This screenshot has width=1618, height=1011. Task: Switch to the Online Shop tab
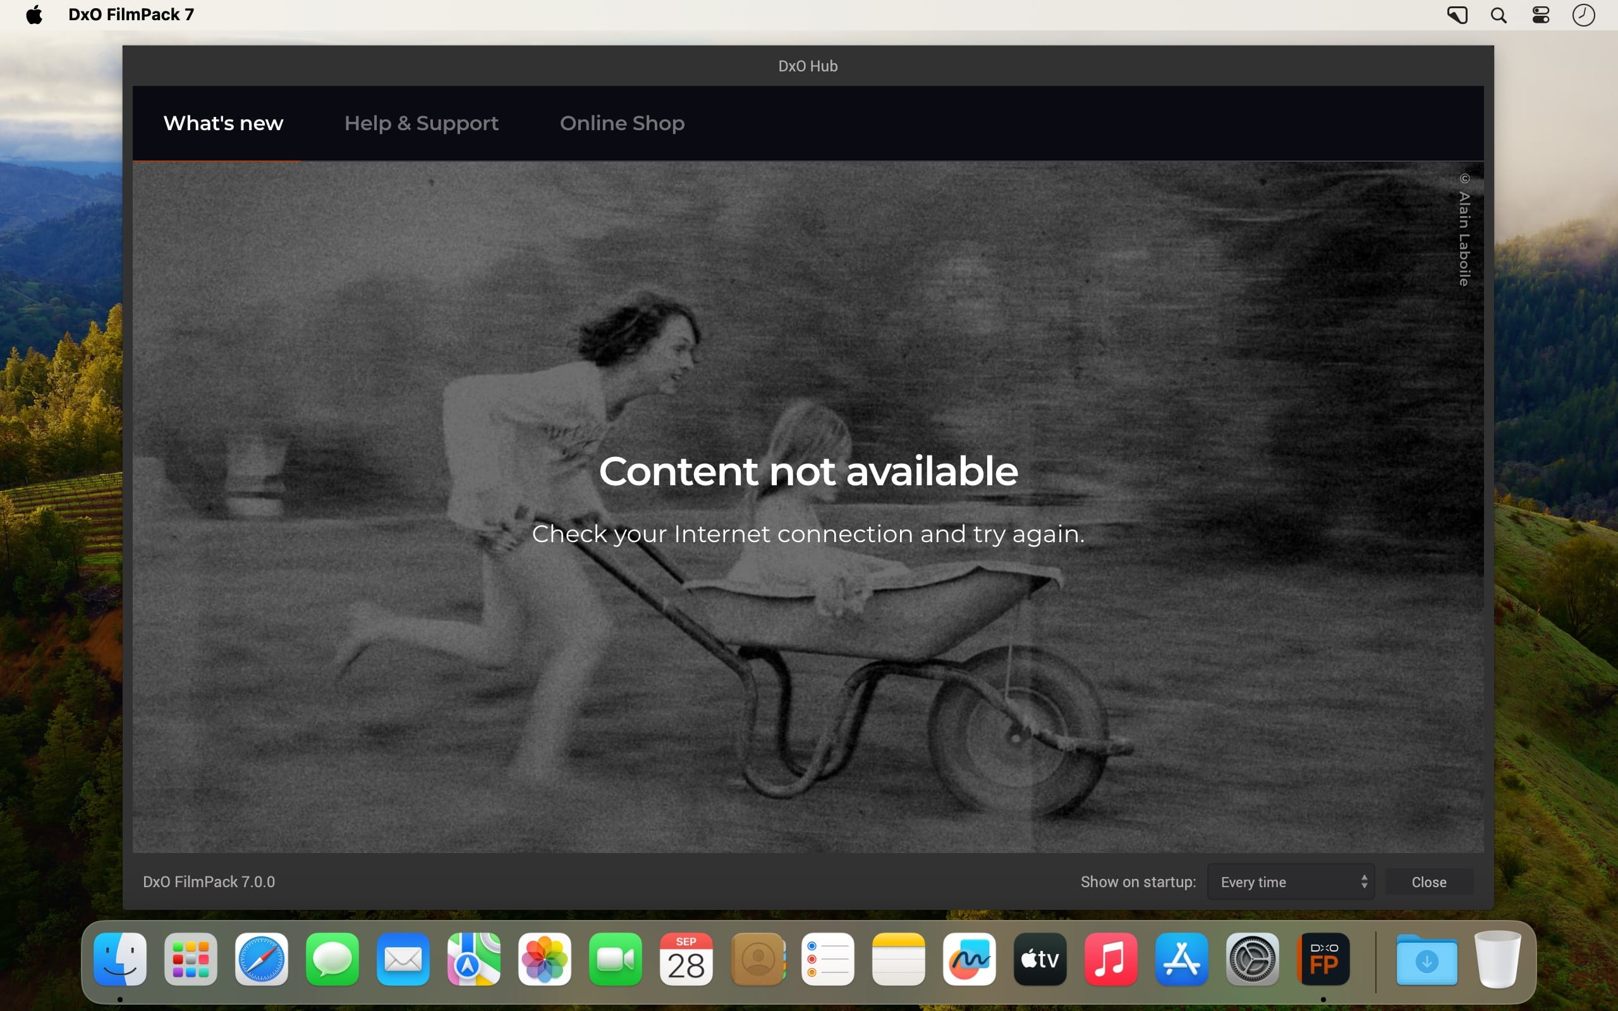(622, 123)
